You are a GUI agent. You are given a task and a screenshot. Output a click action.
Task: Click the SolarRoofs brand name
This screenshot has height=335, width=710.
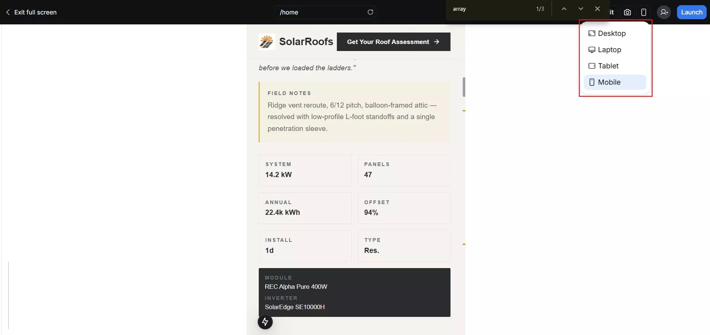pyautogui.click(x=306, y=41)
